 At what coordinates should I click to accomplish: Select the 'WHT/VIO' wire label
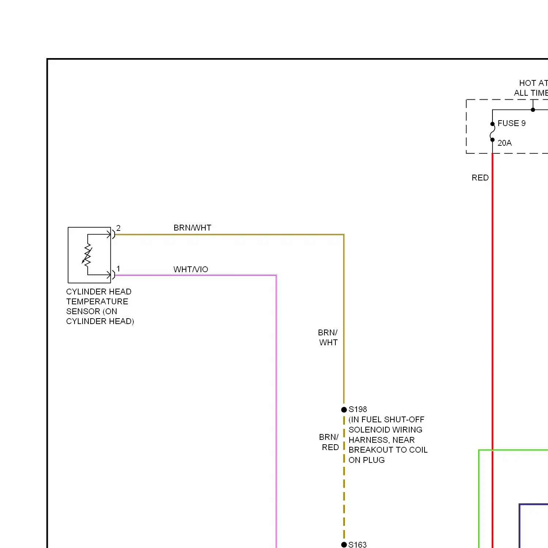[x=191, y=270]
